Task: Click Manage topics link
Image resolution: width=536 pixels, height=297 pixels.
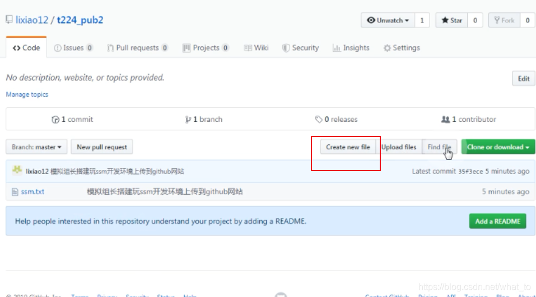Action: (27, 95)
